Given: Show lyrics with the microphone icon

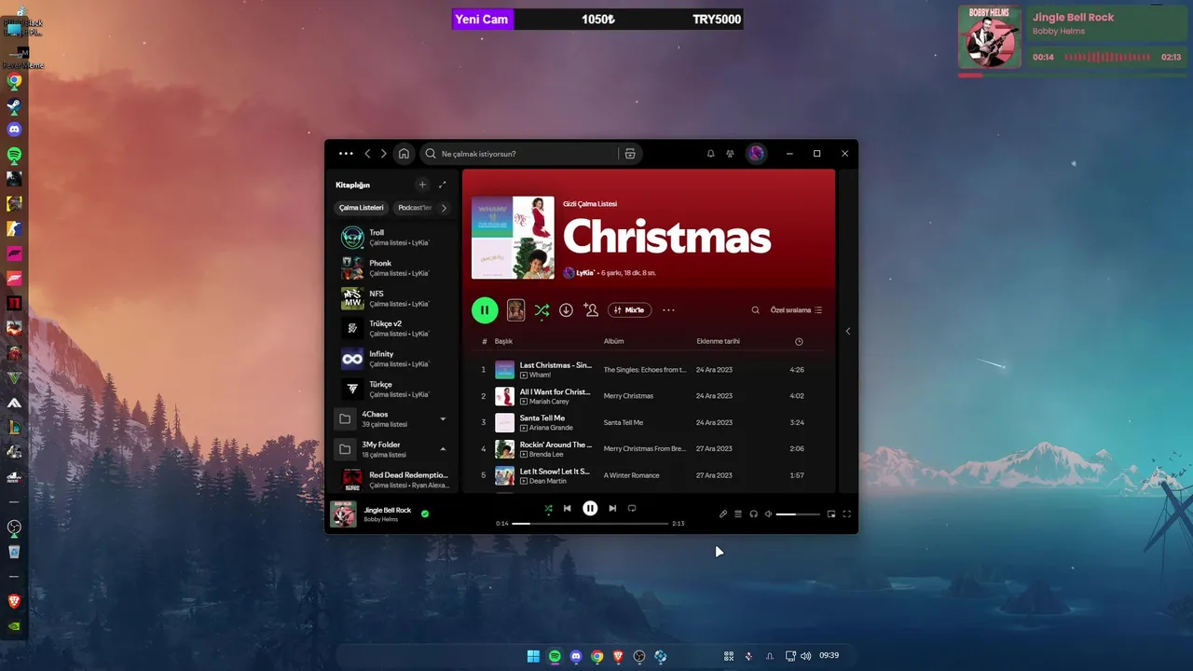Looking at the screenshot, I should click(x=722, y=514).
